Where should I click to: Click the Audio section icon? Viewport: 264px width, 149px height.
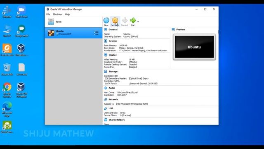(x=106, y=88)
